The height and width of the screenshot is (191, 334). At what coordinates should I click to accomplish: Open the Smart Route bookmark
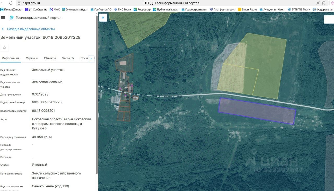(x=247, y=9)
